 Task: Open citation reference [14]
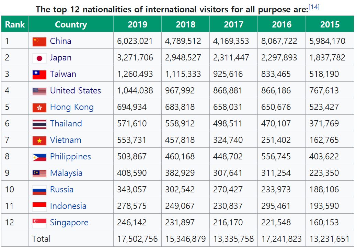(314, 7)
